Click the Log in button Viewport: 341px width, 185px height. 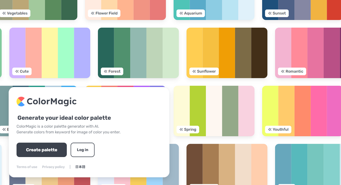coord(82,150)
